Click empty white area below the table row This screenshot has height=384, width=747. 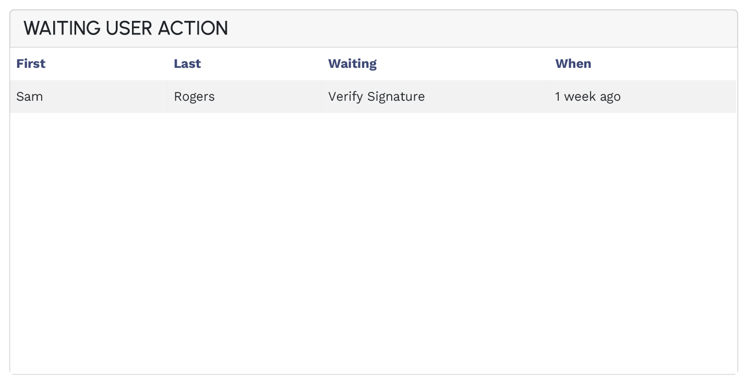373,240
